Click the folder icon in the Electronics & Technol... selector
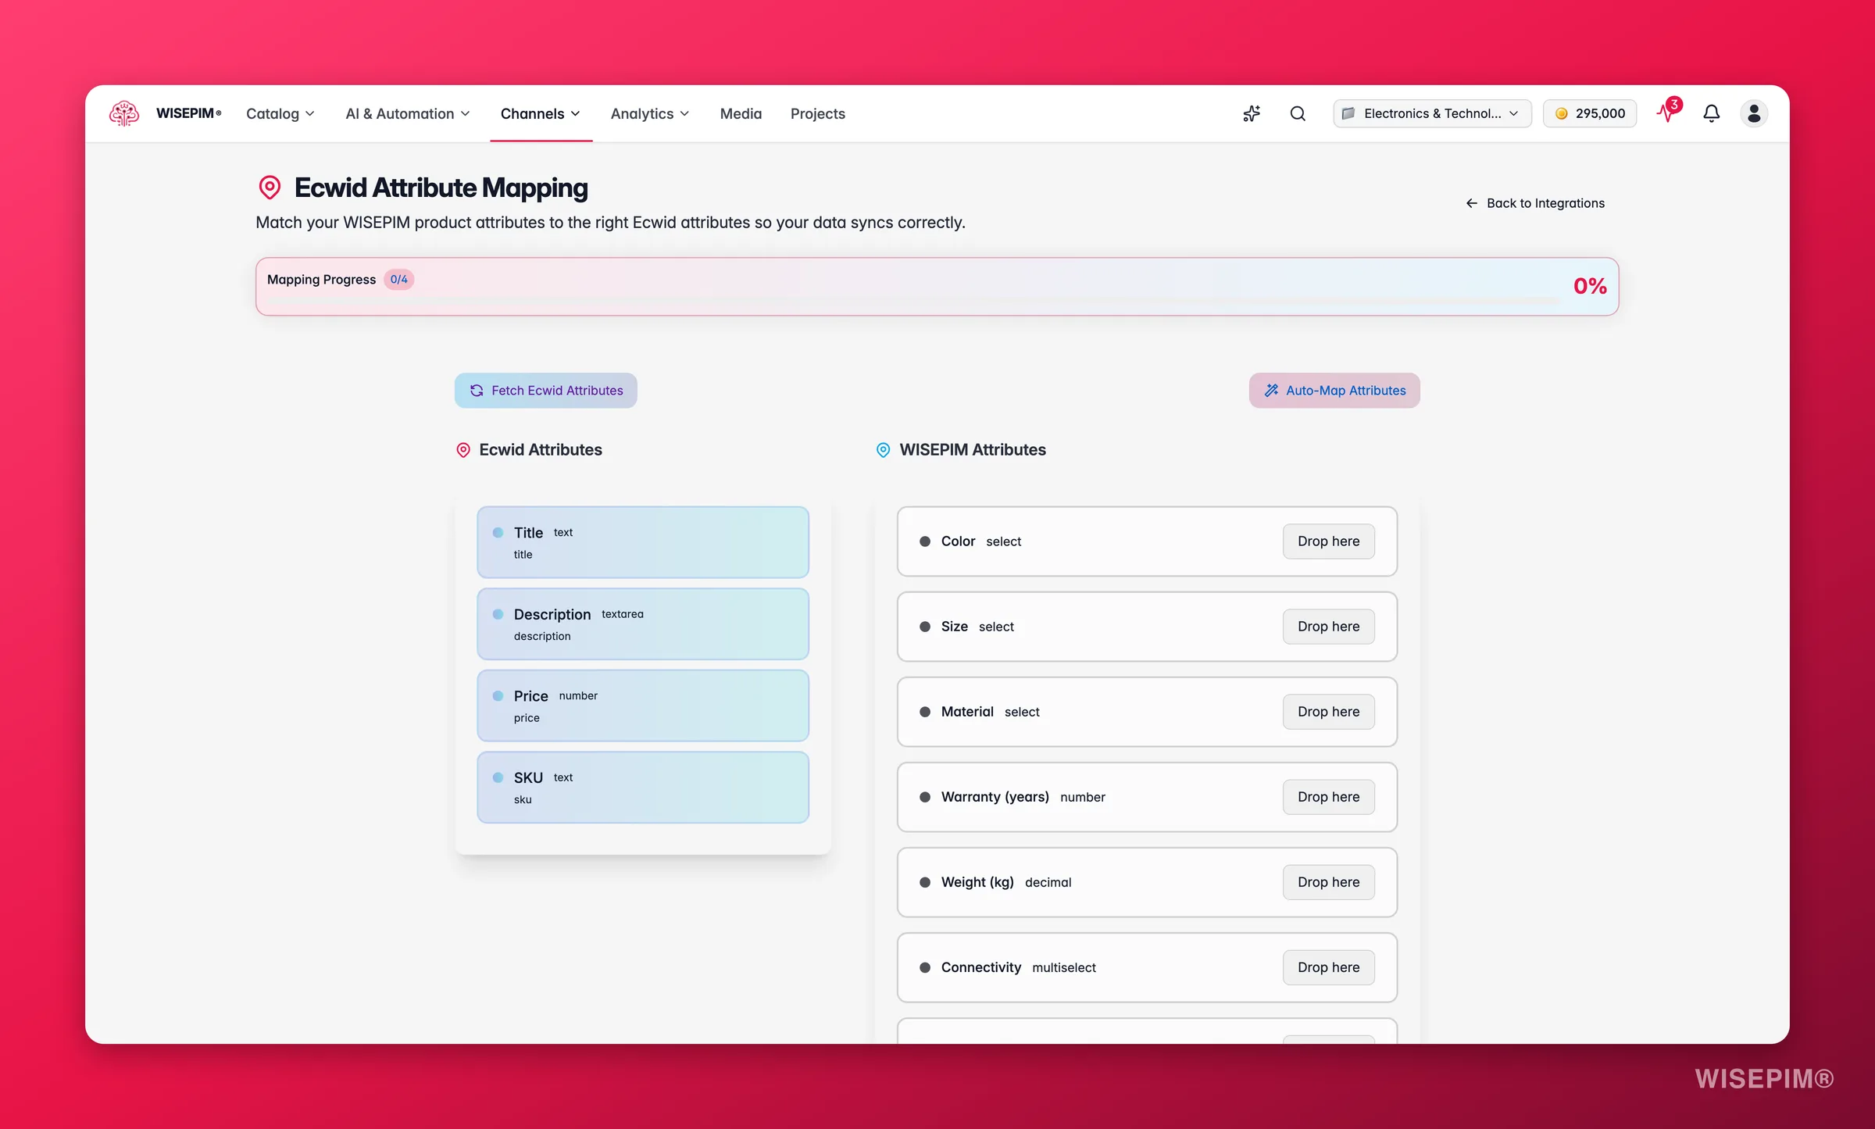Viewport: 1875px width, 1129px height. pos(1348,113)
